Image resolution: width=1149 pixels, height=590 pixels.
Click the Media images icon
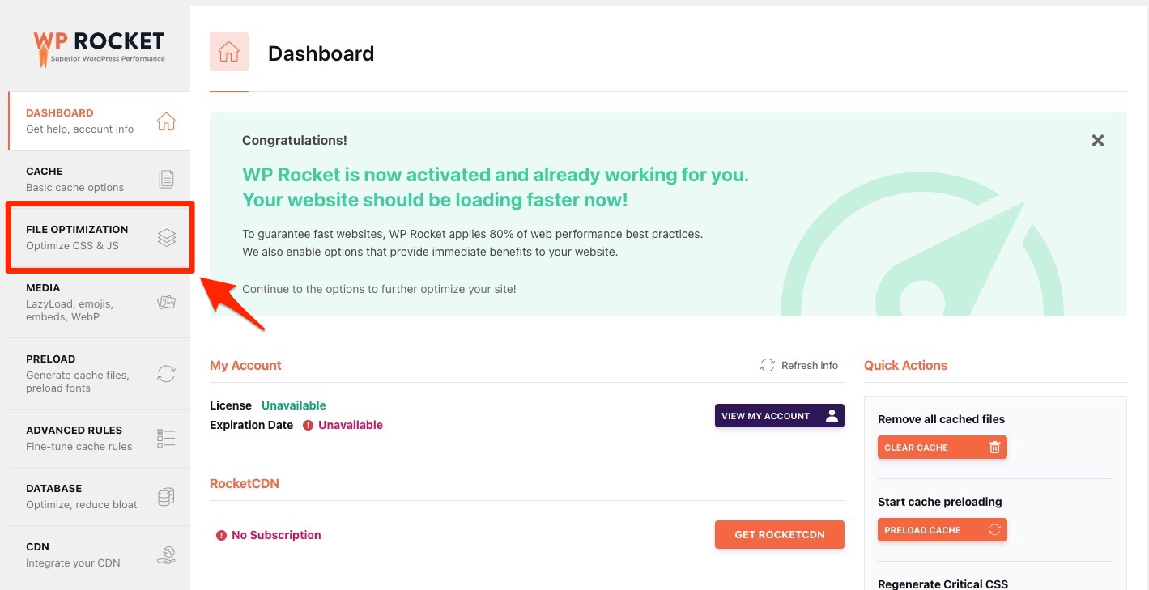tap(166, 303)
